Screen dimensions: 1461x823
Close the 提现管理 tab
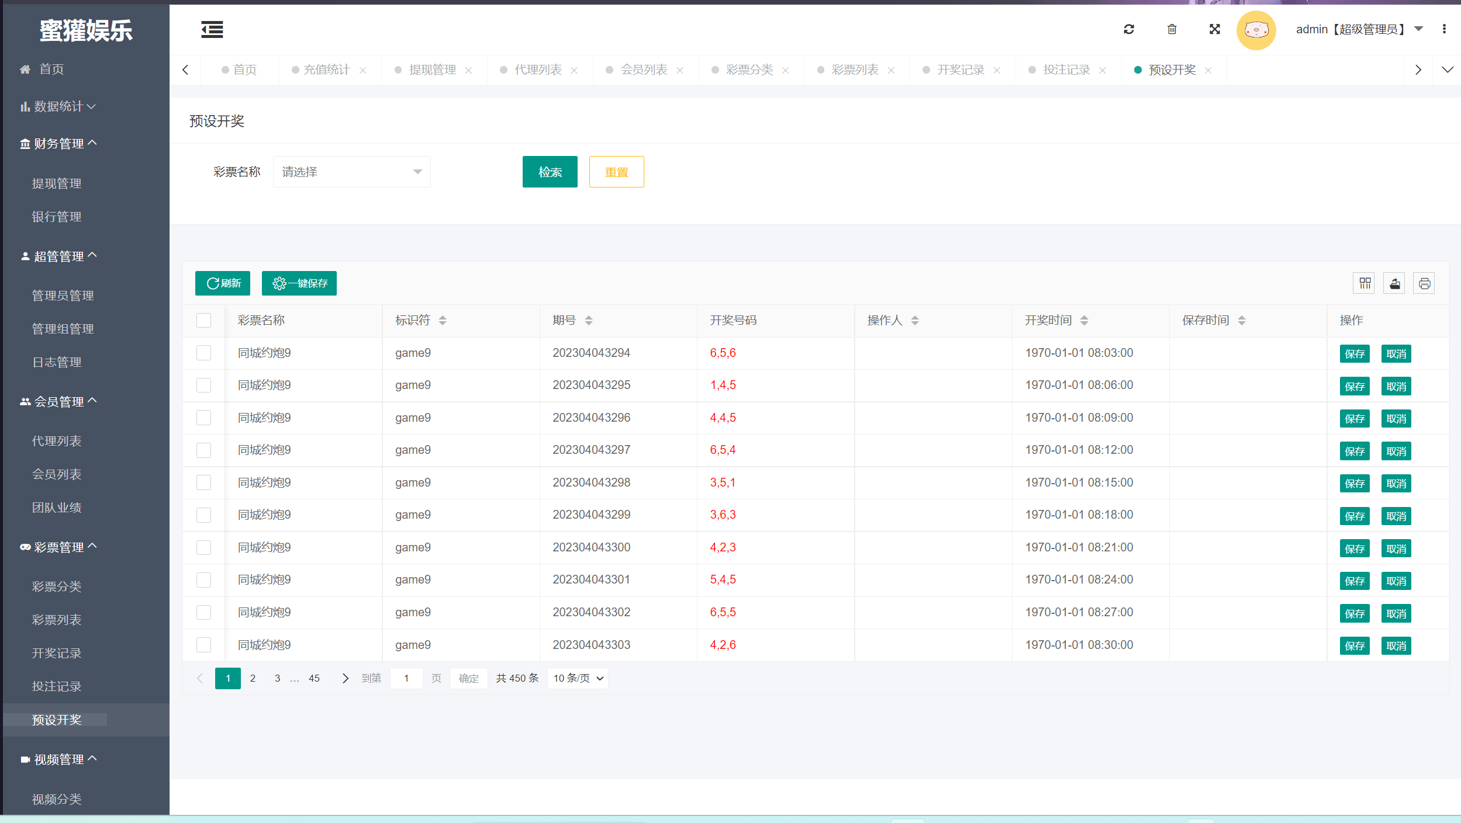468,70
